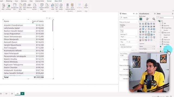Insert a Text box
This screenshot has width=174, height=97.
click(x=57, y=6)
